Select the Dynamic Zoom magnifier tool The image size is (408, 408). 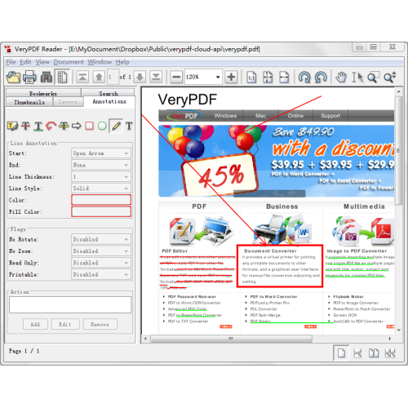390,78
